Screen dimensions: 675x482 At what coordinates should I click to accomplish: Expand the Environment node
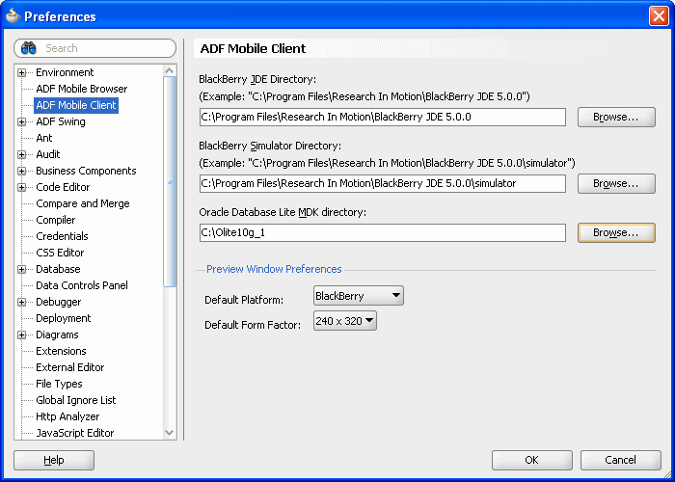(x=21, y=72)
